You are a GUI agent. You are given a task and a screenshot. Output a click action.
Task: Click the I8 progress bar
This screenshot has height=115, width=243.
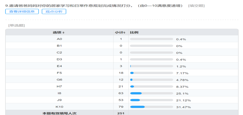click(x=152, y=93)
